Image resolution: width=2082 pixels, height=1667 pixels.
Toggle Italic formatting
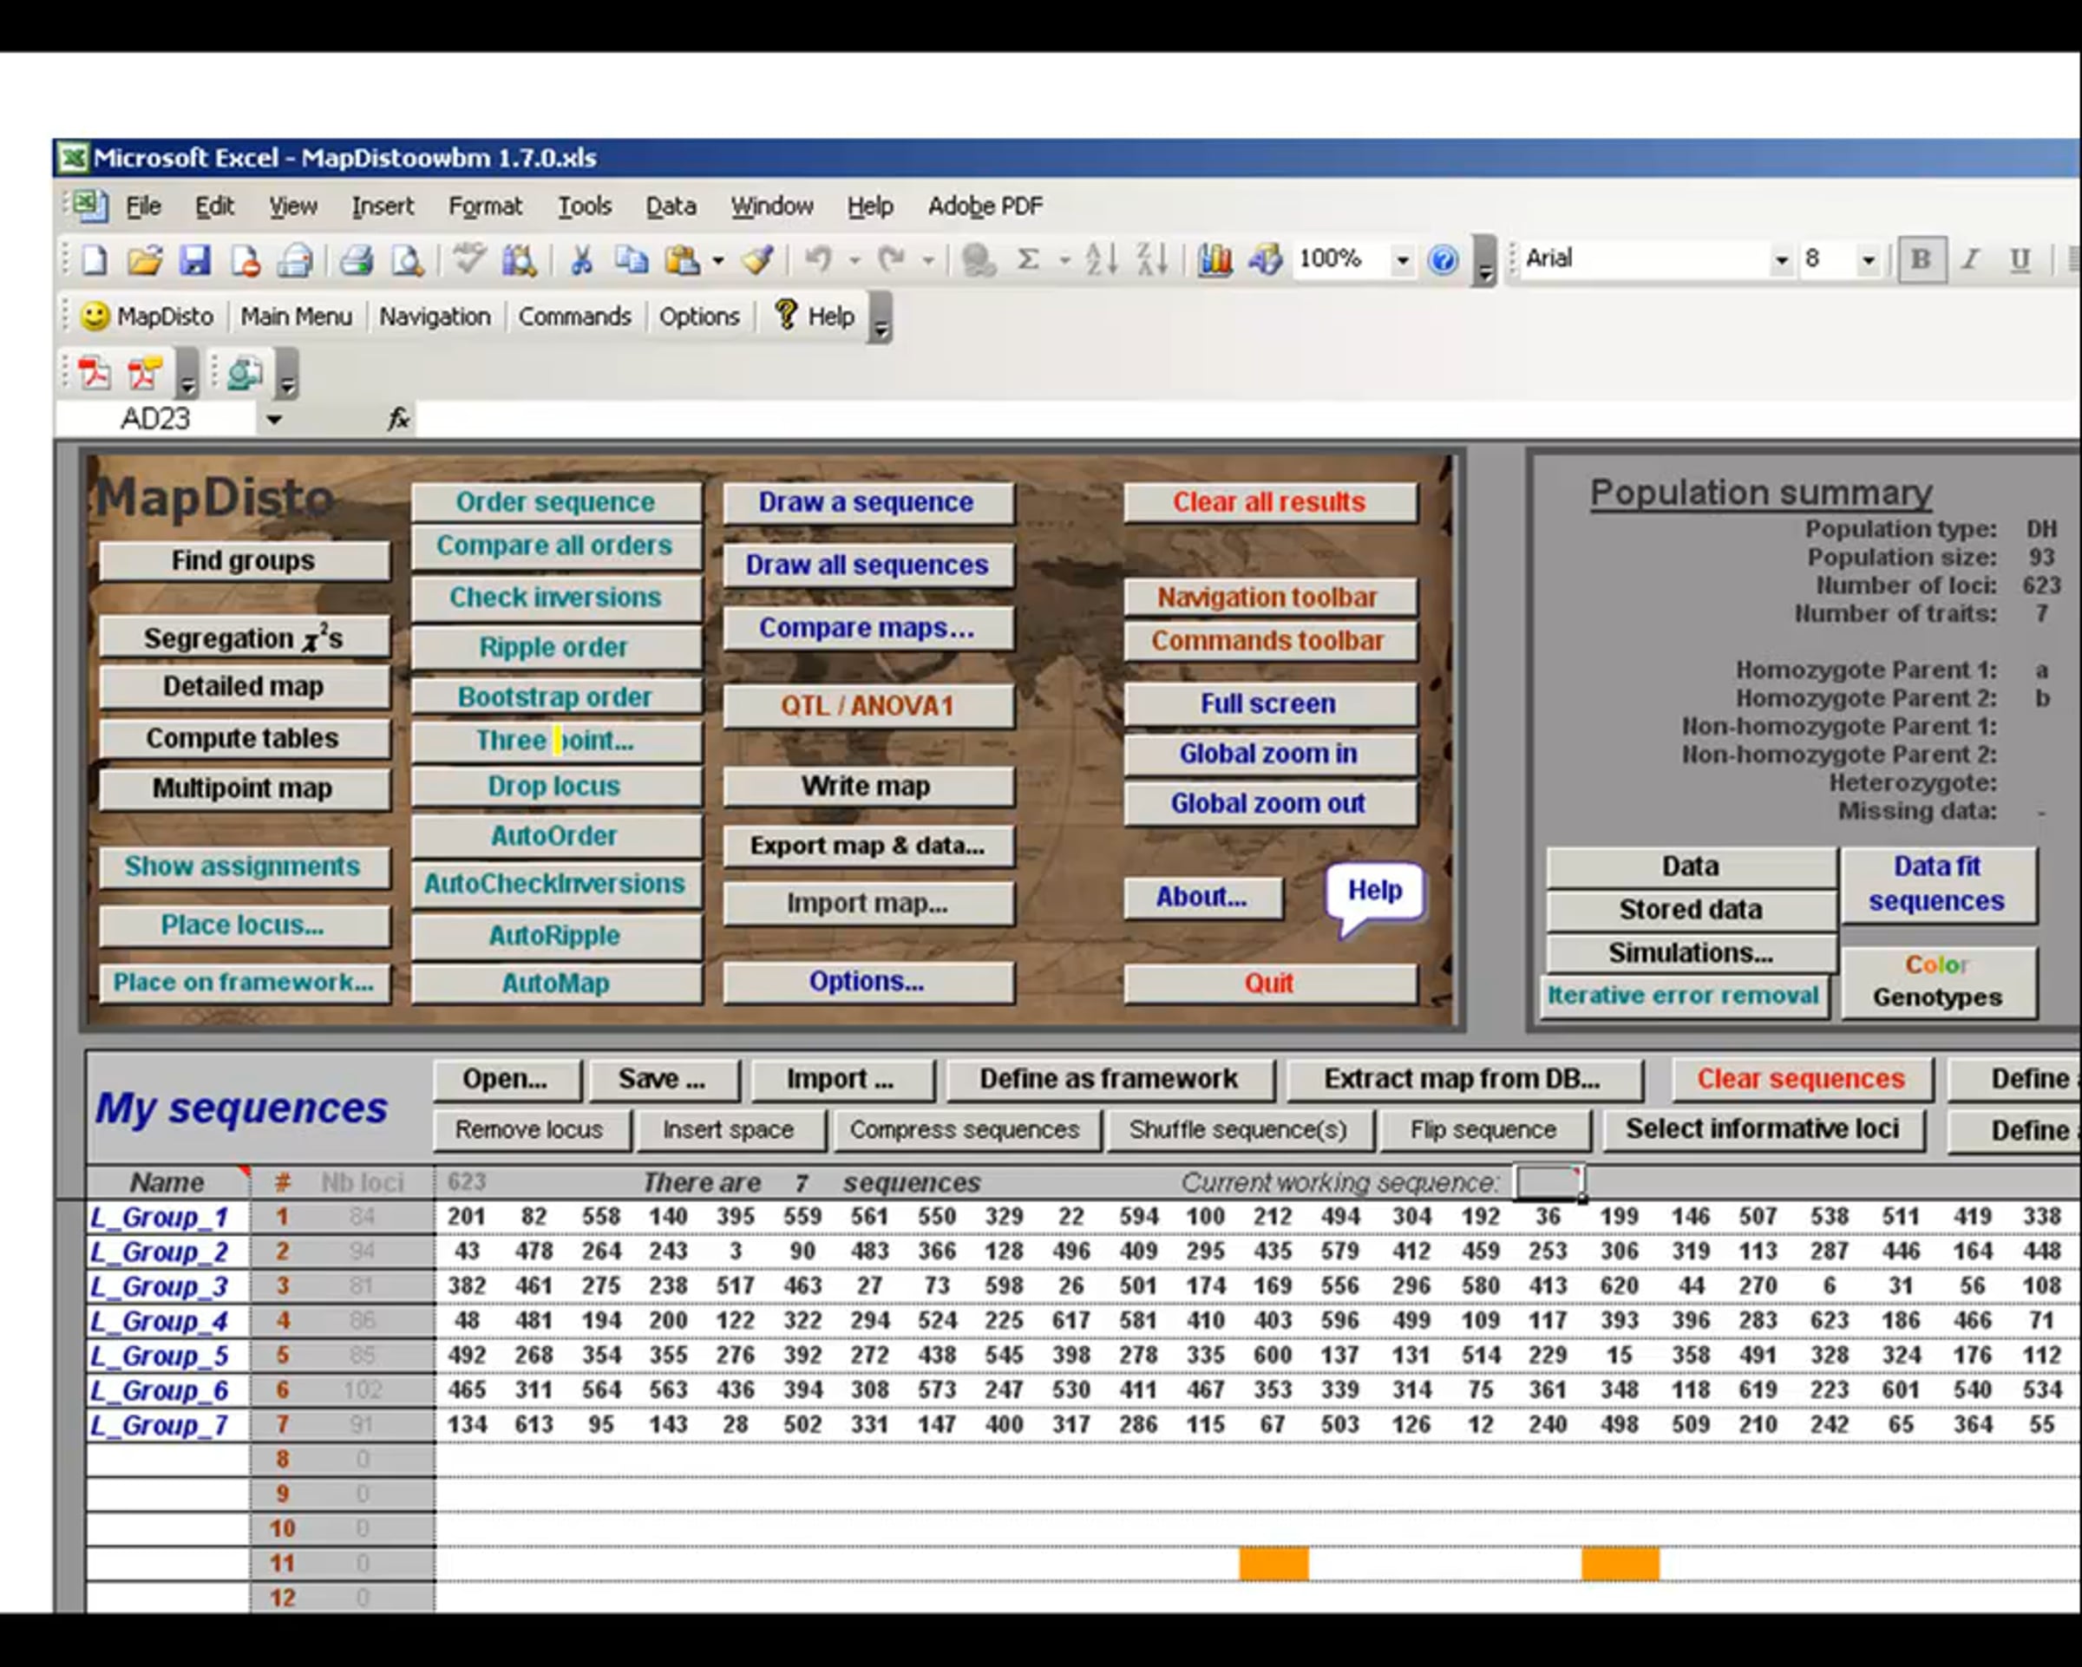click(1970, 259)
